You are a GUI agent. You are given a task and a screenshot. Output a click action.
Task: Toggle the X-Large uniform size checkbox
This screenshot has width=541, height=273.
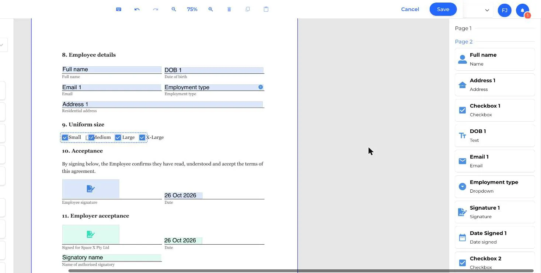click(142, 137)
